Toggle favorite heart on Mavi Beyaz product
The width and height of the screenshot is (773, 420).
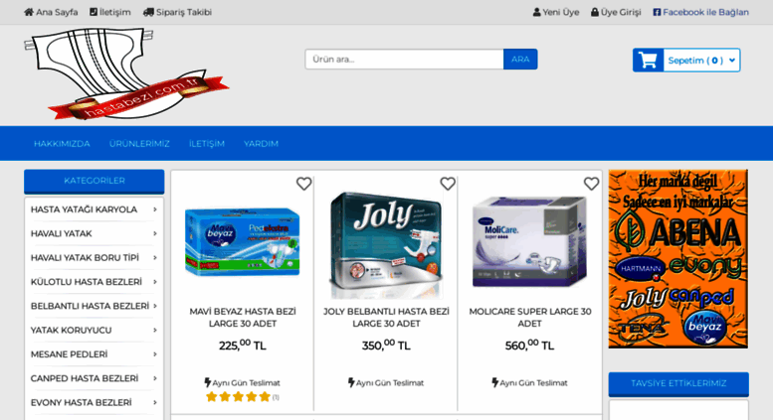(303, 184)
